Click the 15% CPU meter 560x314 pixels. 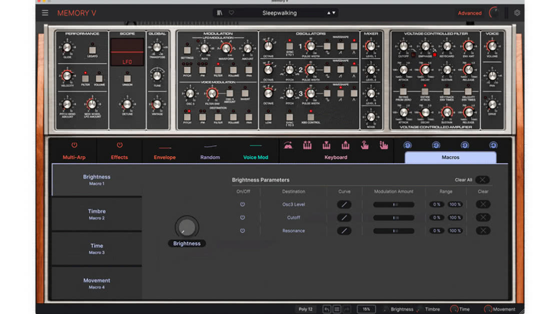[x=366, y=309]
